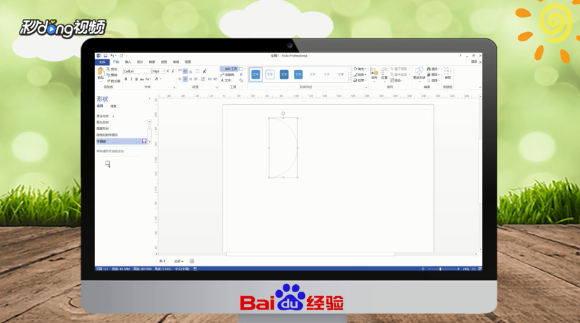Open the File 文件 tab

pyautogui.click(x=102, y=62)
